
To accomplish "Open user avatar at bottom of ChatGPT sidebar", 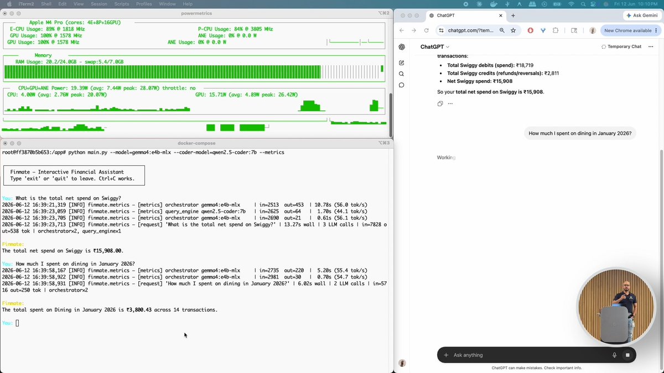I will point(402,363).
